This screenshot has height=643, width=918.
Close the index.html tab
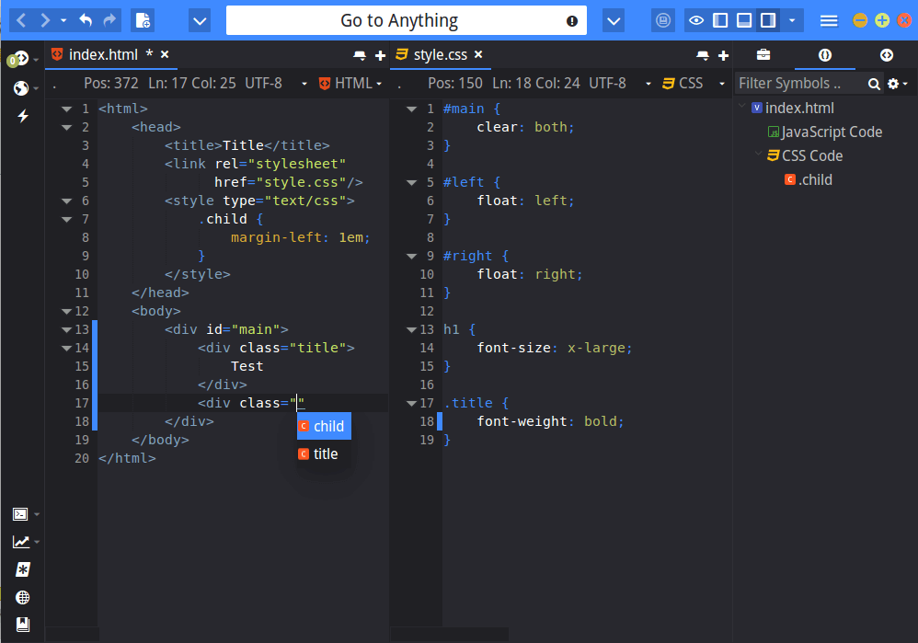point(165,54)
